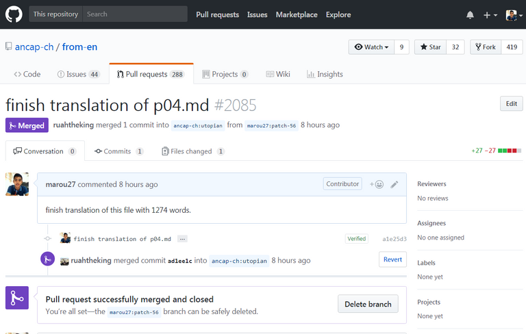Open Labels sidebar section

pos(426,263)
